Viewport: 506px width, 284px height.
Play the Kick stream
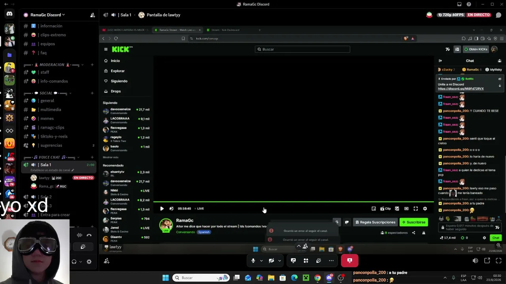tap(162, 209)
